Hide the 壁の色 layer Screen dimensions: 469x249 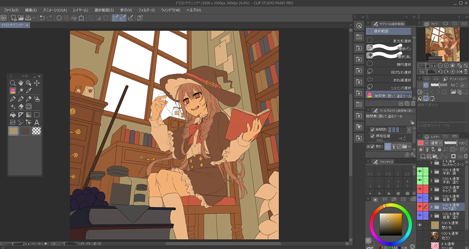pyautogui.click(x=420, y=225)
